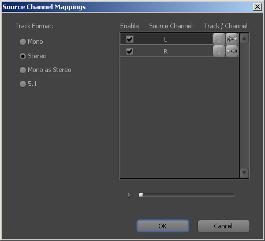Viewport: 265px width, 241px height.
Task: Select Stereo track format
Action: pyautogui.click(x=23, y=56)
